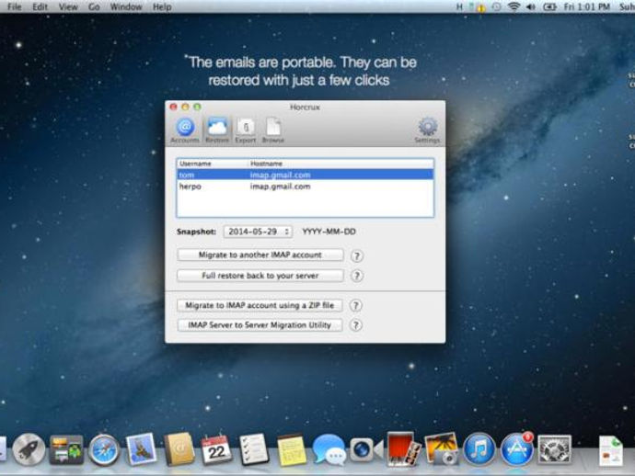635x476 pixels.
Task: Open Launchpad from the Dock
Action: tap(29, 449)
